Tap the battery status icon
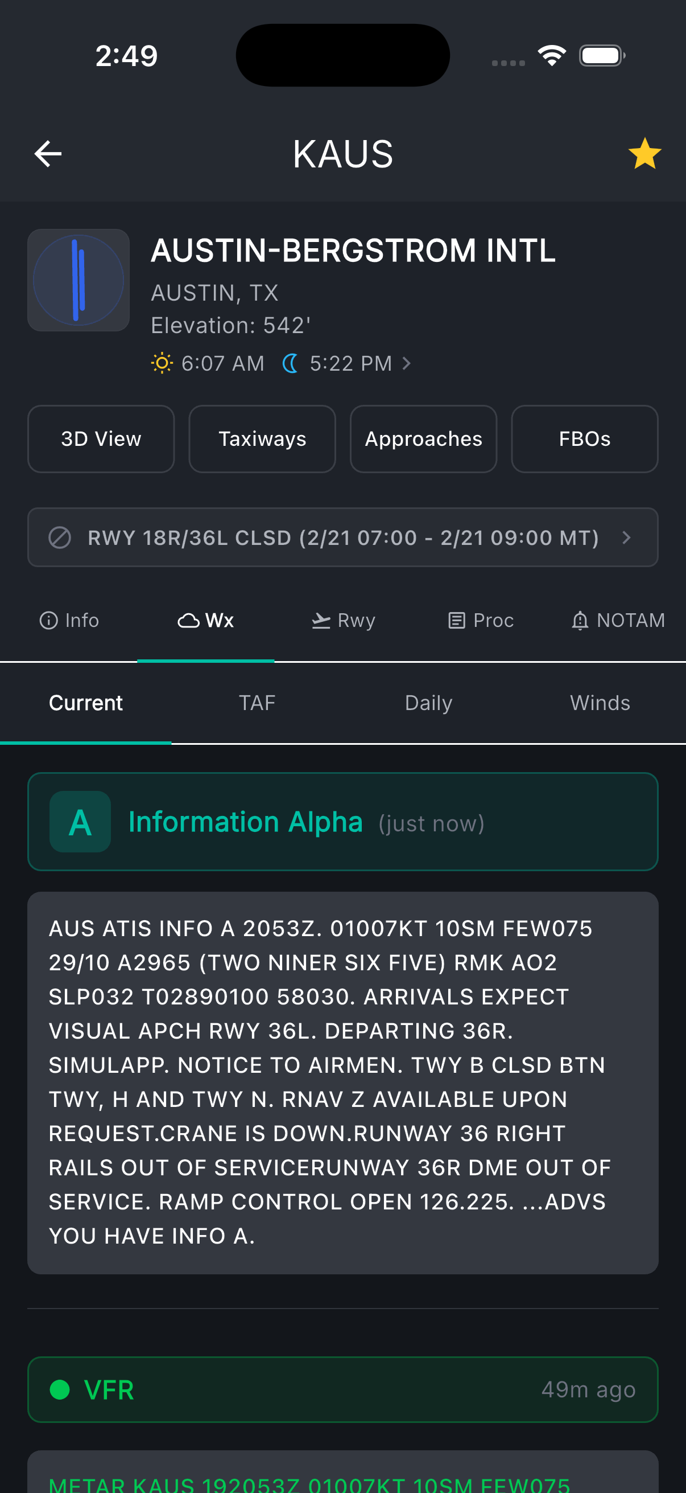 (602, 56)
